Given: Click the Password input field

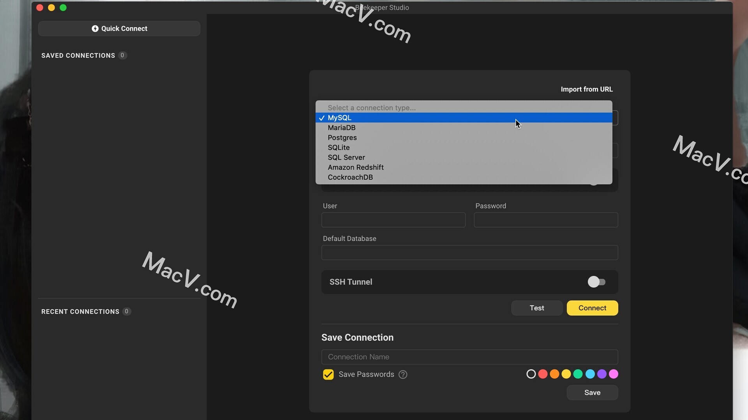Looking at the screenshot, I should coord(545,219).
